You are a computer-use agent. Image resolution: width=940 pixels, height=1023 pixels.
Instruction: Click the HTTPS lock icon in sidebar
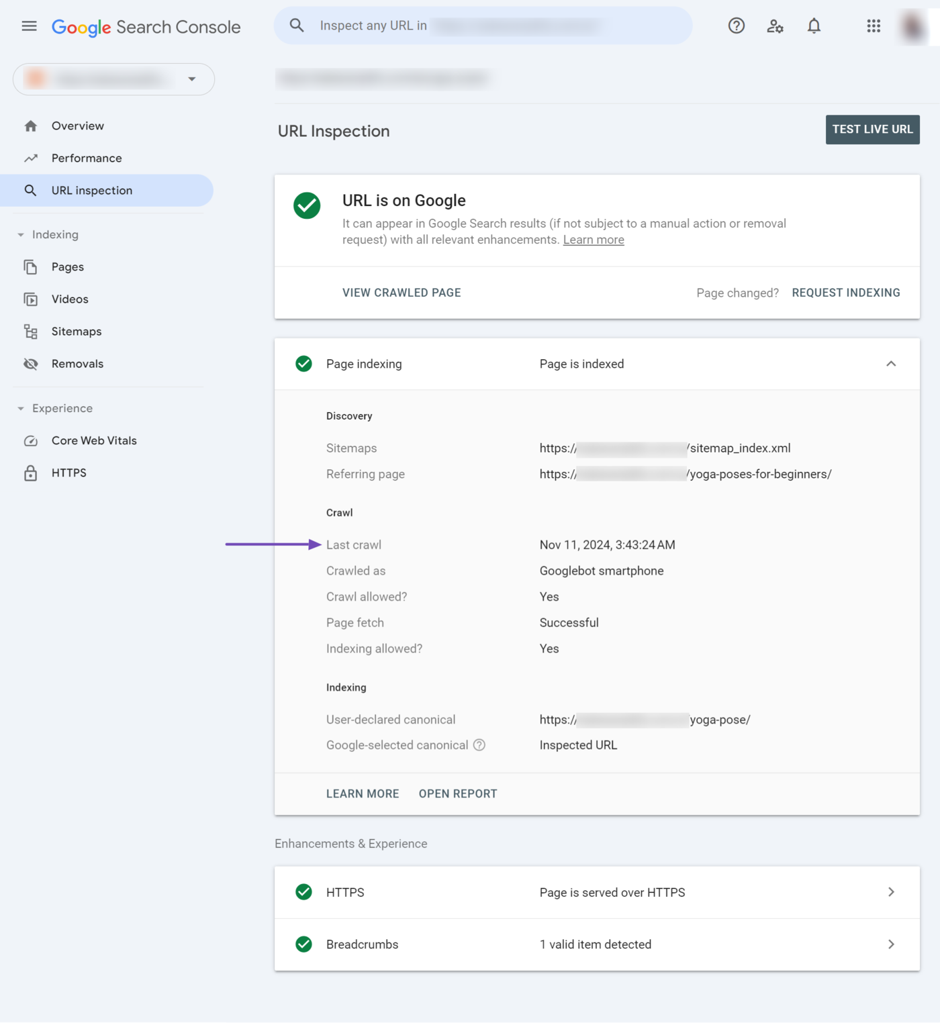[31, 473]
